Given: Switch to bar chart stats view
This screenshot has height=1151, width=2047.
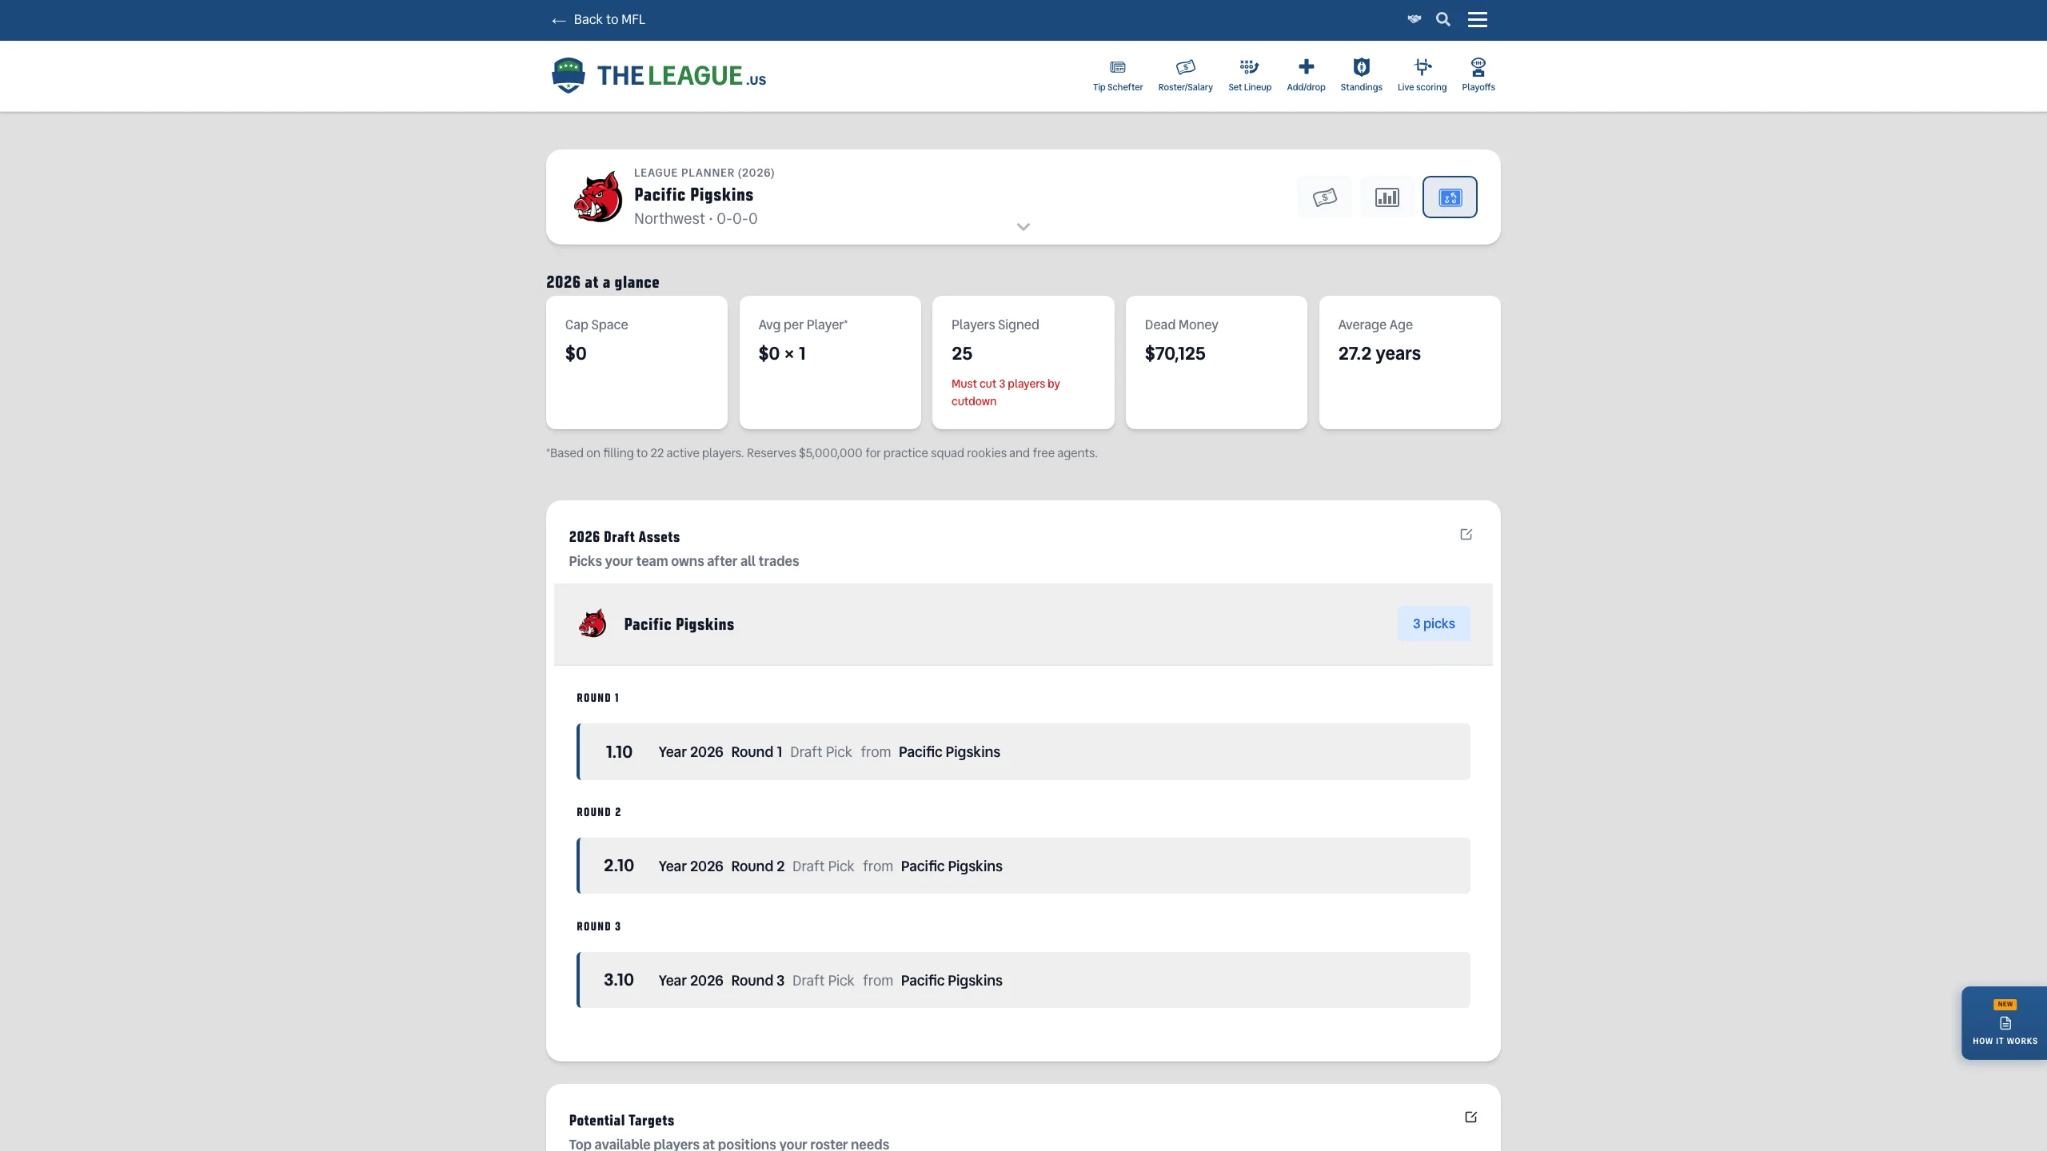Looking at the screenshot, I should (1387, 197).
